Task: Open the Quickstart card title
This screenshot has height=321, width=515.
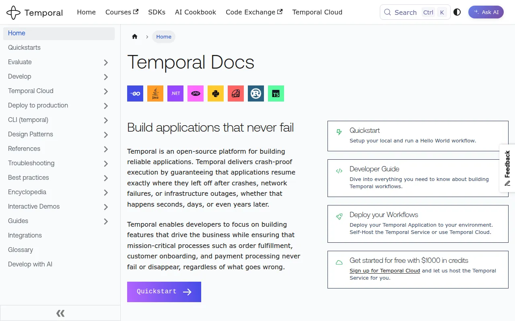Action: click(x=365, y=130)
